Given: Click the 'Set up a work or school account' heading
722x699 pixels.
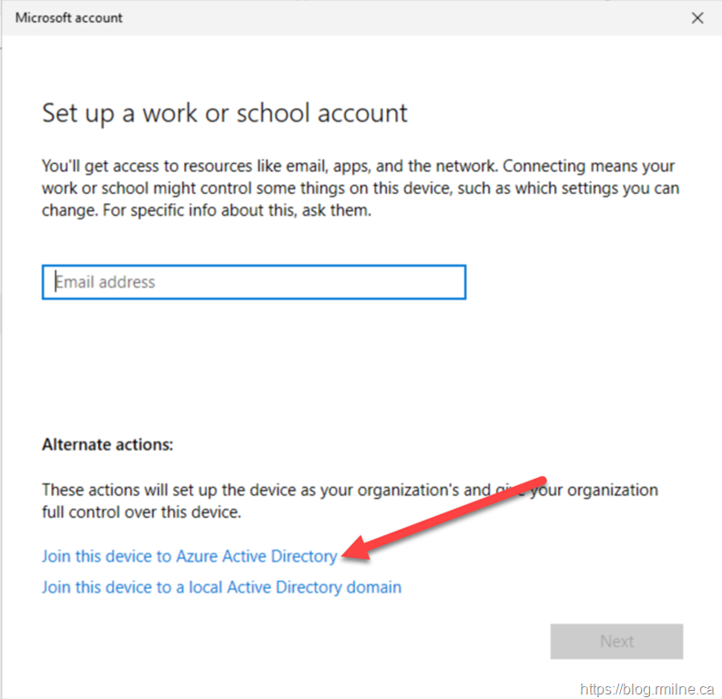Looking at the screenshot, I should tap(225, 113).
